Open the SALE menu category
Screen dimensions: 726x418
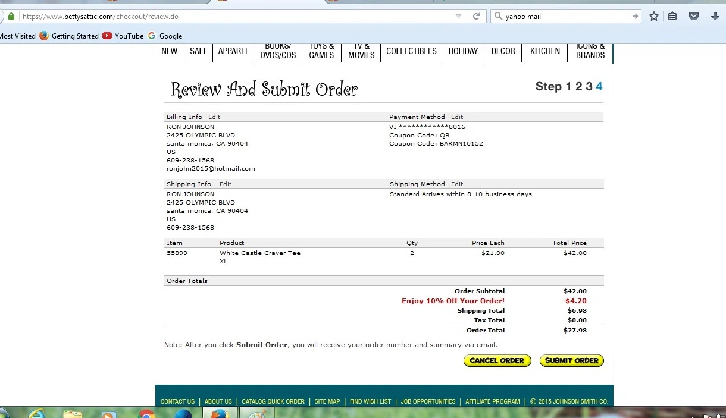(199, 51)
